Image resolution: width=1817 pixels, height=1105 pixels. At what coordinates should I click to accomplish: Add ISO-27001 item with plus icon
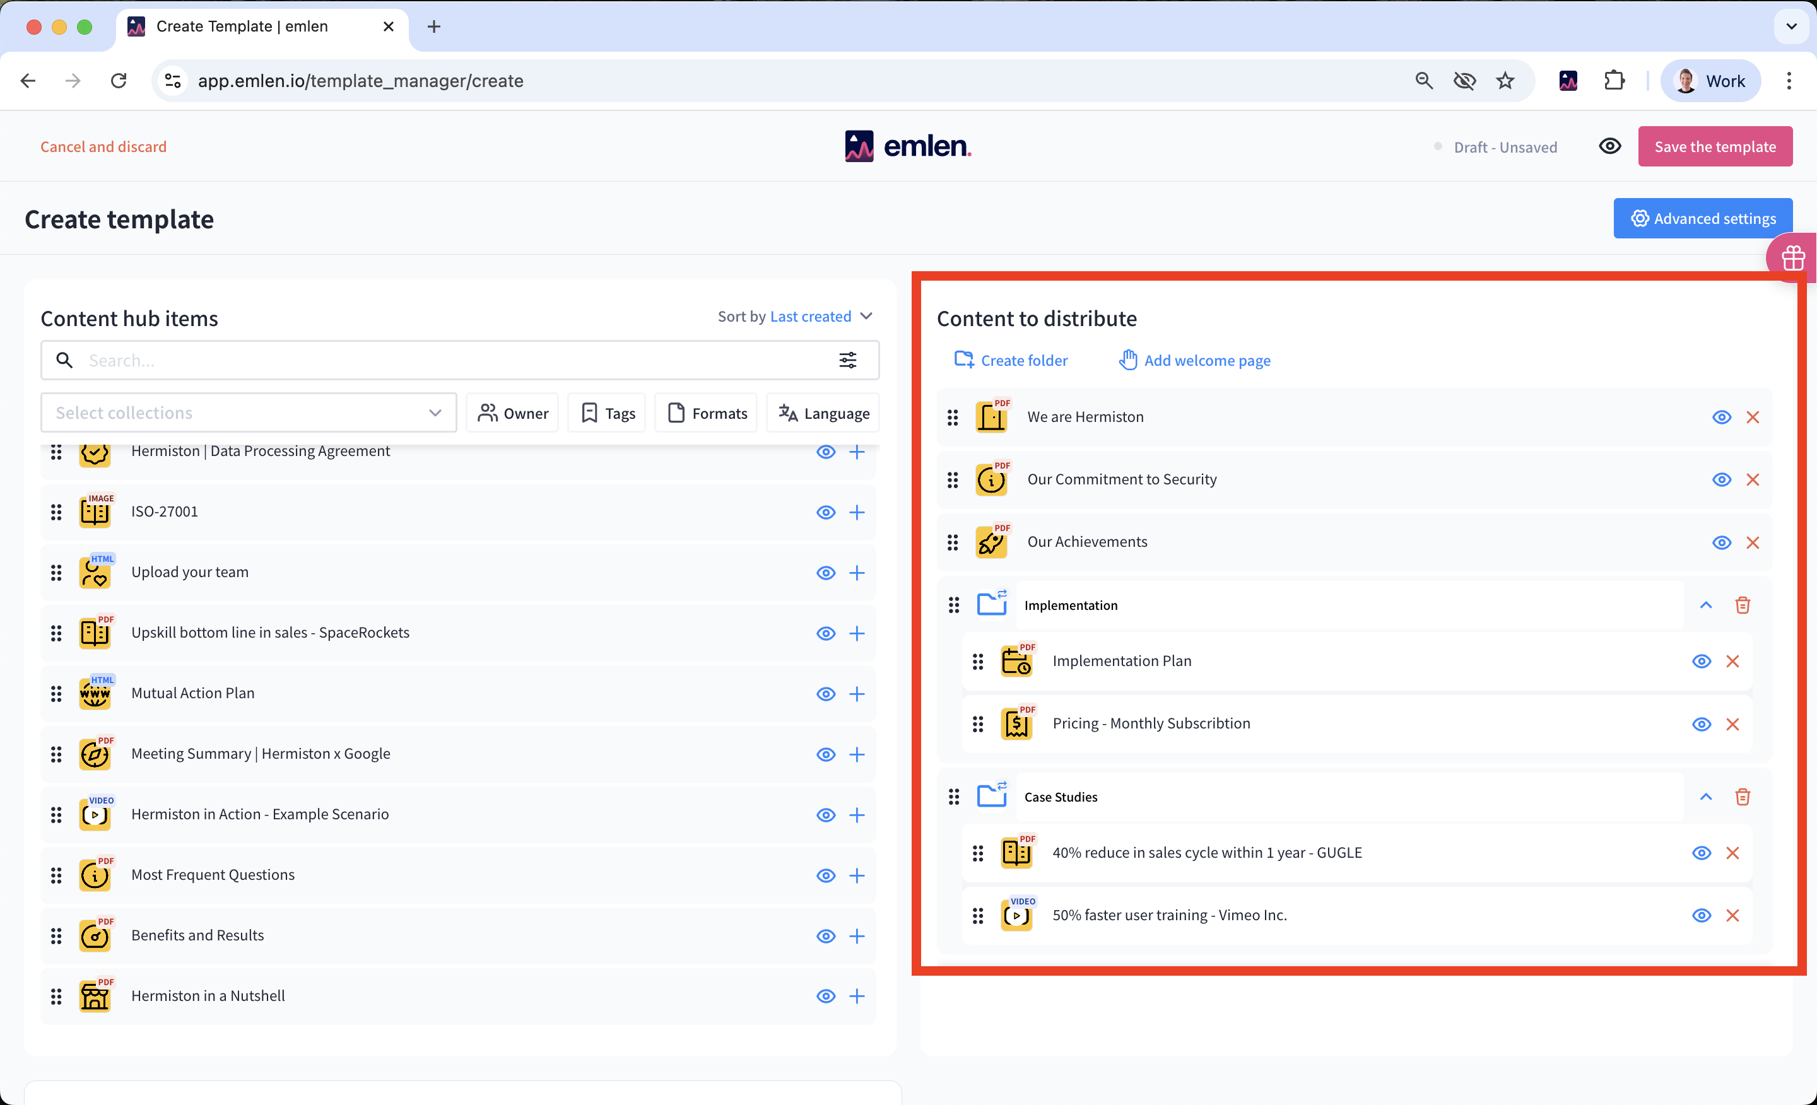click(x=856, y=512)
